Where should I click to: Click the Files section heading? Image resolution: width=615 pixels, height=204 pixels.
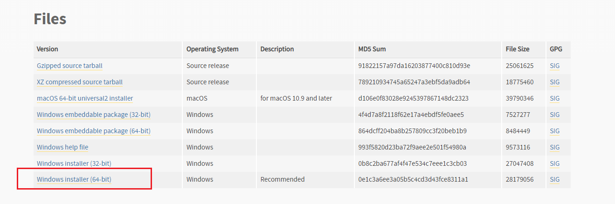click(50, 19)
